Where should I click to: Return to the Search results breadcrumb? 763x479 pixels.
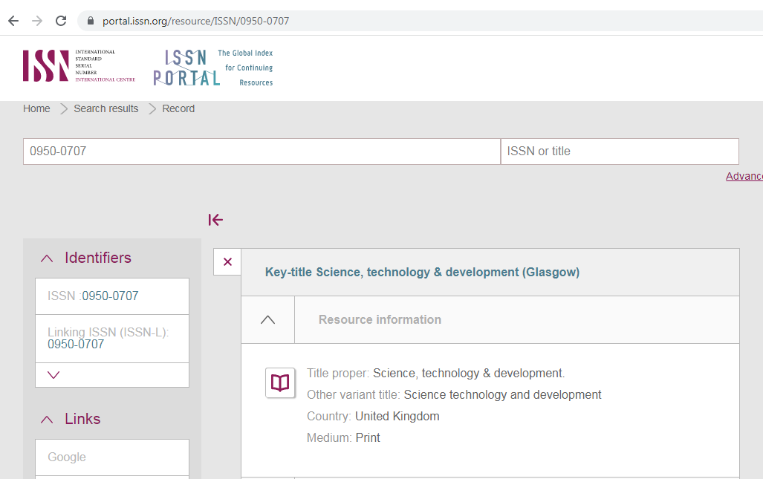[x=105, y=108]
